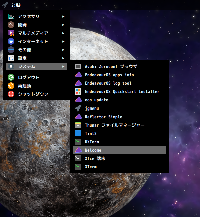Screen dimensions: 200x217
Task: Expand the 設定 submenu arrow
Action: (63, 58)
